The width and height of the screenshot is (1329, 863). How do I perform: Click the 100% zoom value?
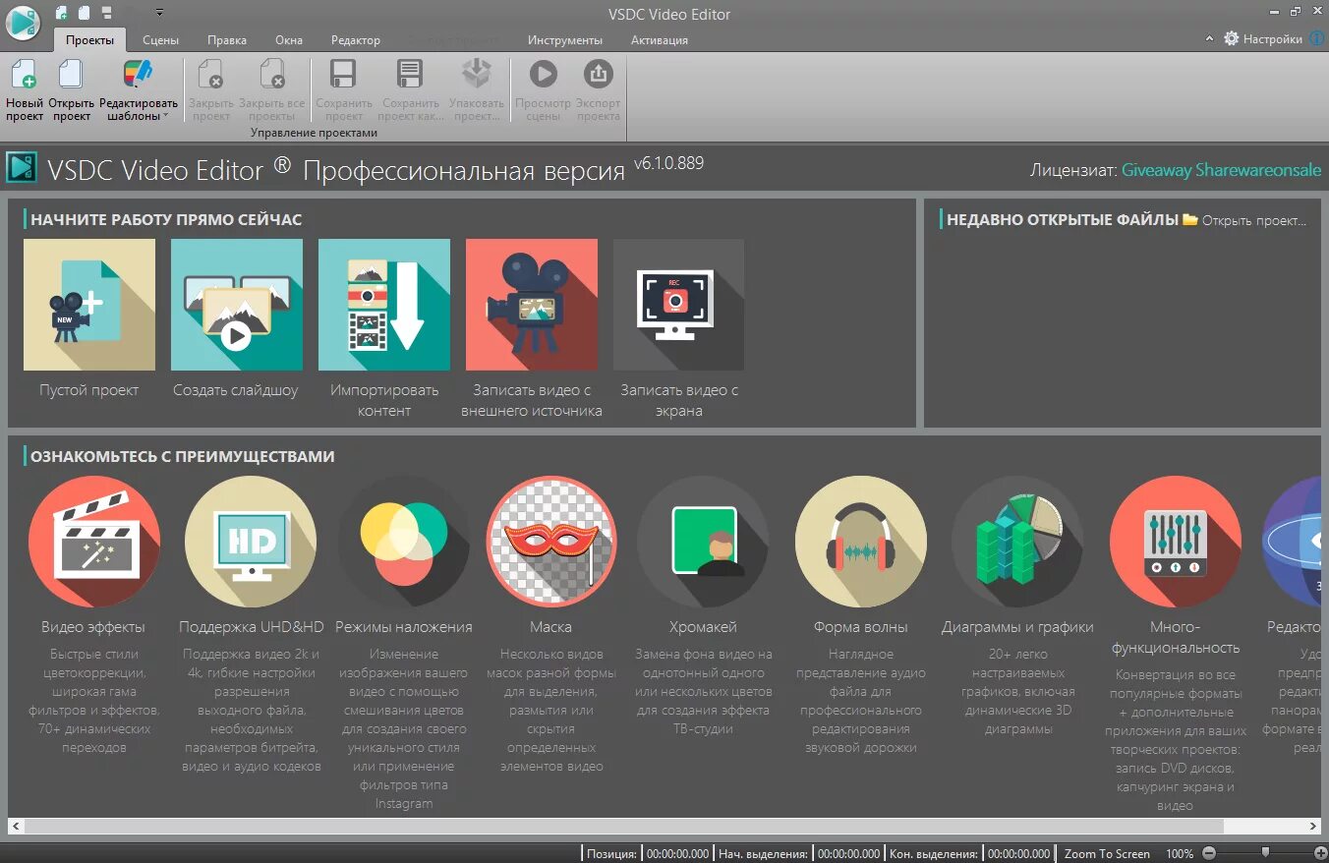coord(1180,854)
